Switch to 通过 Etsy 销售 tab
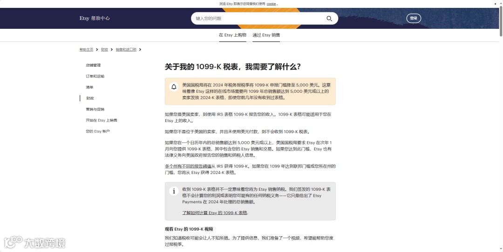Screen dimensions: 503x252 [x=266, y=35]
